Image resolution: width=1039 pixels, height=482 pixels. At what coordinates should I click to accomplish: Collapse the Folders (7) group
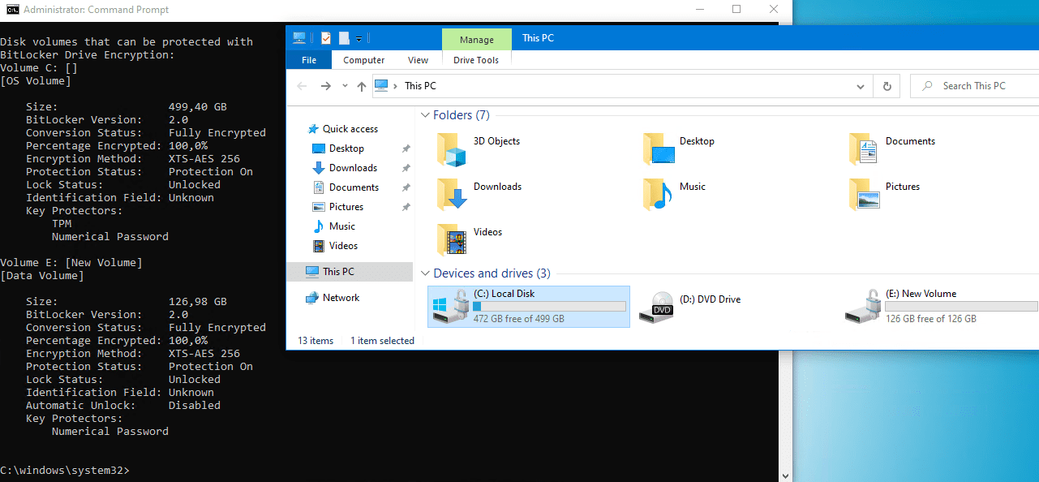click(x=425, y=115)
